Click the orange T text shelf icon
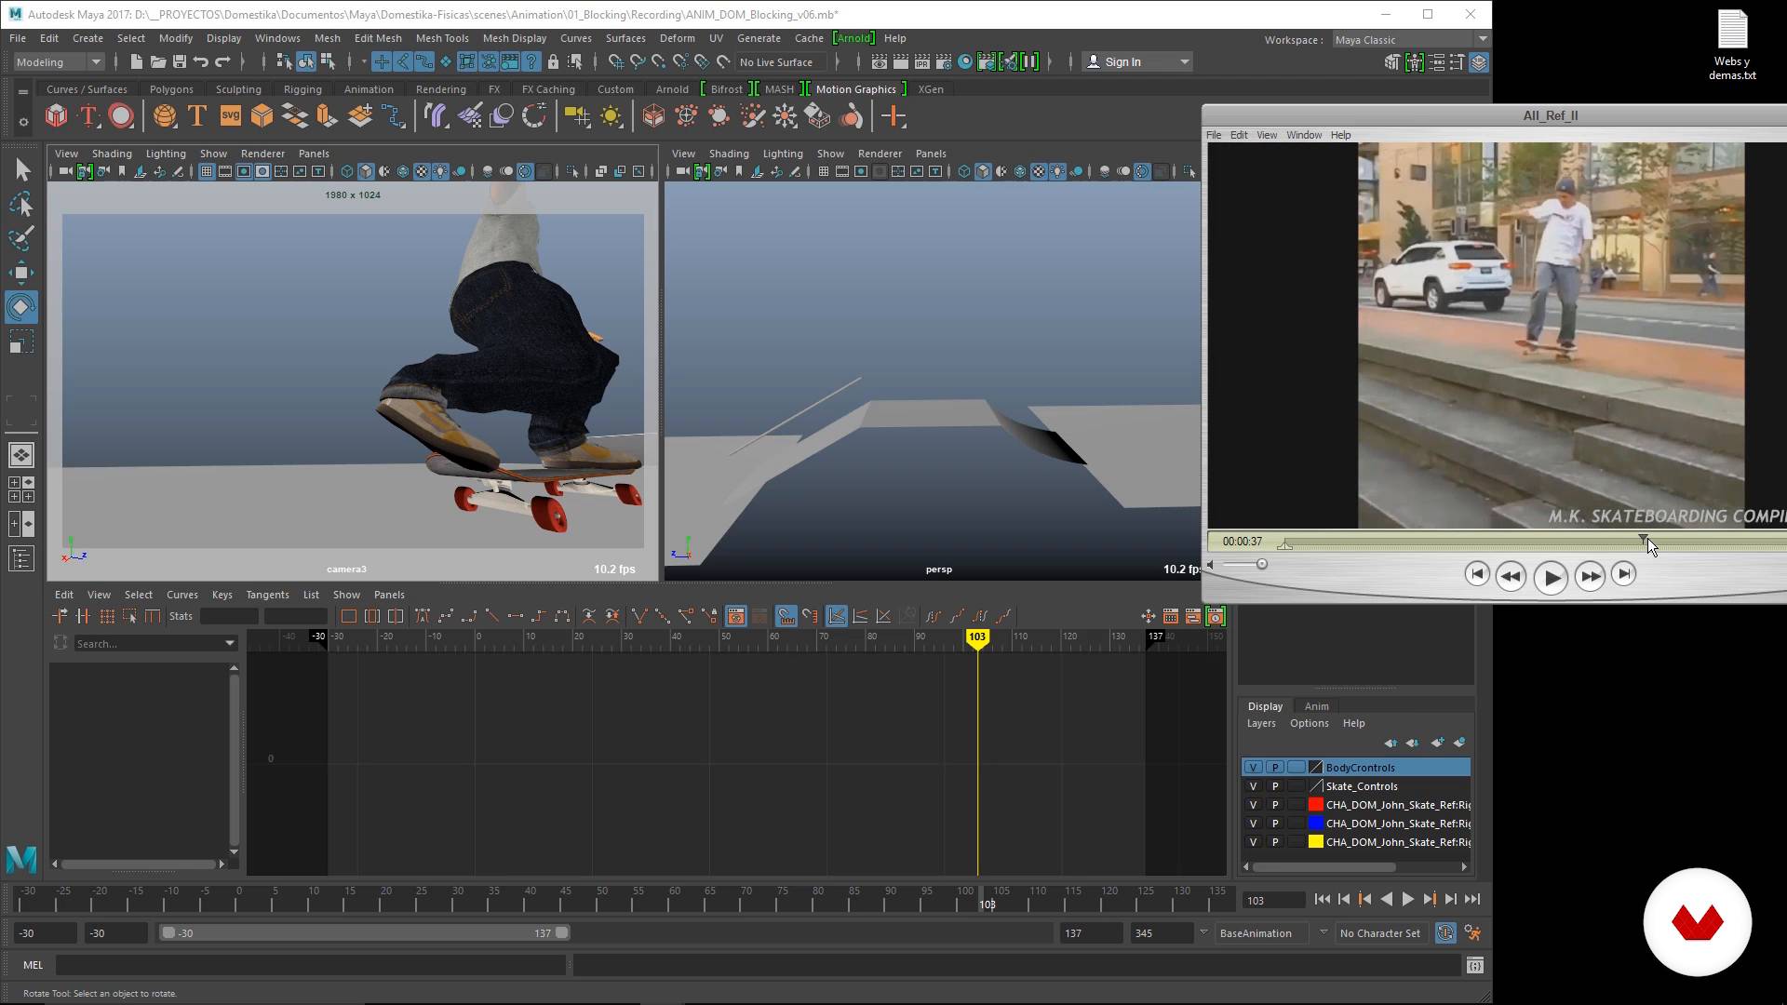This screenshot has height=1005, width=1787. point(197,116)
